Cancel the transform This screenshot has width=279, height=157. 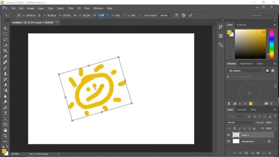(184, 15)
